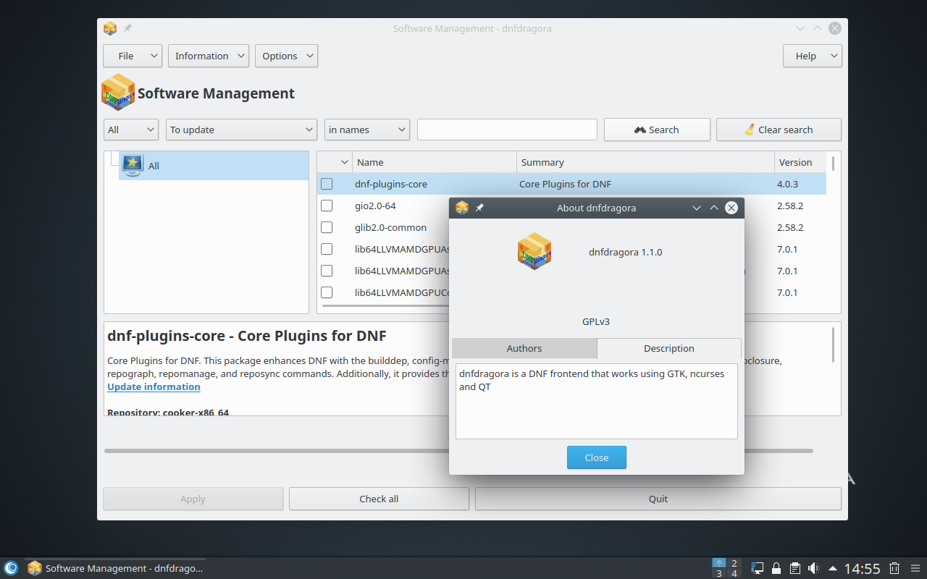
Task: Open the Update information link
Action: [x=154, y=386]
